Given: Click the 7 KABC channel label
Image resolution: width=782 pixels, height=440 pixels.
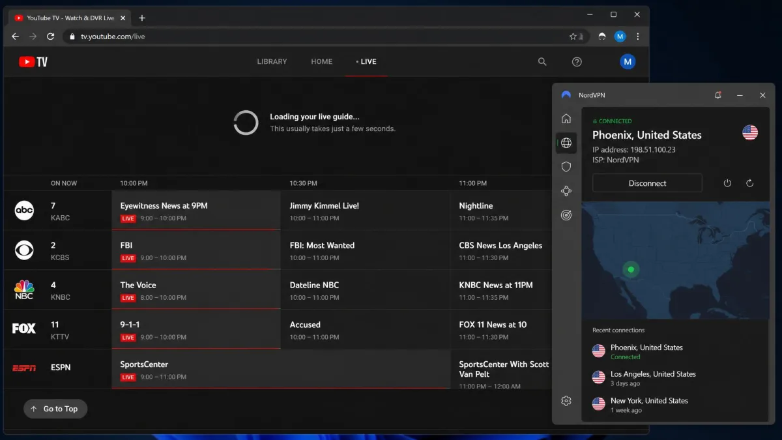Looking at the screenshot, I should click(x=60, y=211).
